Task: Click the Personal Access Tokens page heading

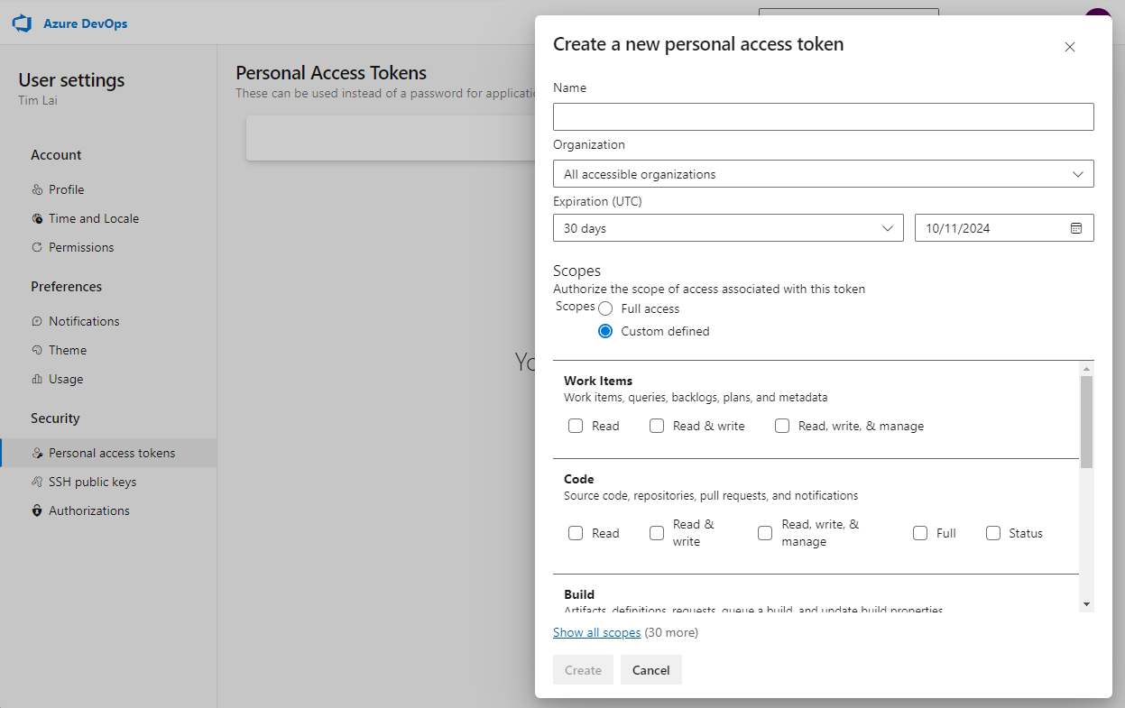Action: point(331,73)
